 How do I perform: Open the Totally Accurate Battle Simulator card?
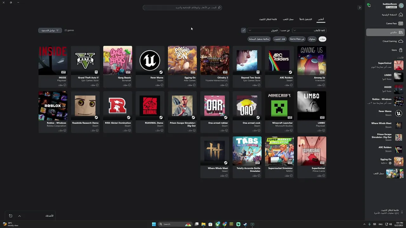(x=247, y=157)
